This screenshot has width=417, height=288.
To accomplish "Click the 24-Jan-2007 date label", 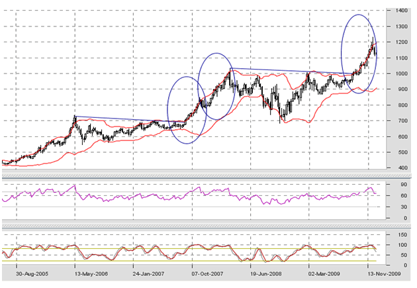I will tap(149, 273).
